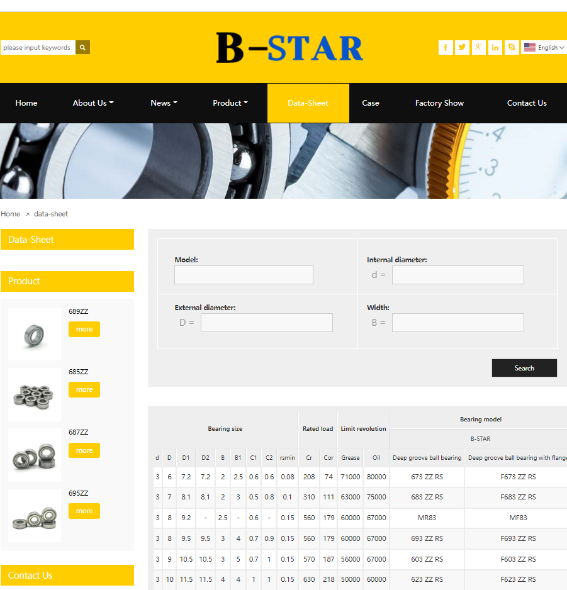The width and height of the screenshot is (567, 590).
Task: Open the 687ZZ bearing thumbnail
Action: 34,455
